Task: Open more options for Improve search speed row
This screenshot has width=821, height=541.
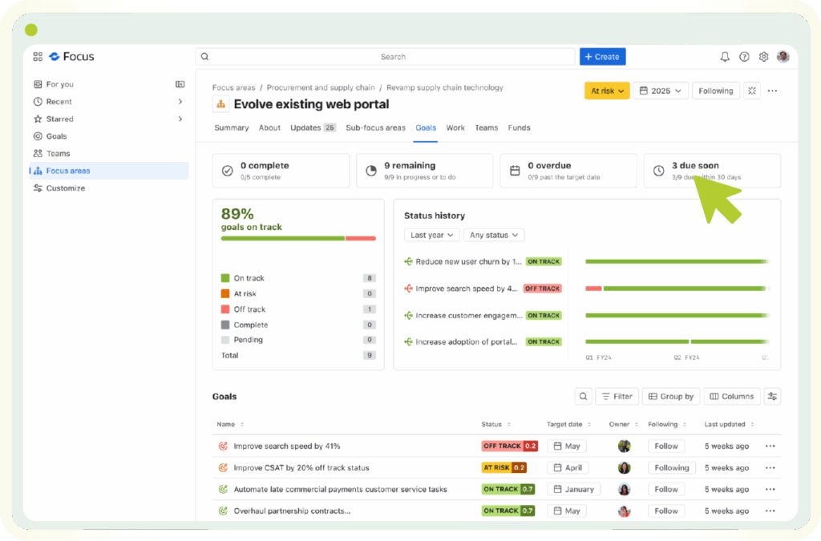Action: click(770, 446)
